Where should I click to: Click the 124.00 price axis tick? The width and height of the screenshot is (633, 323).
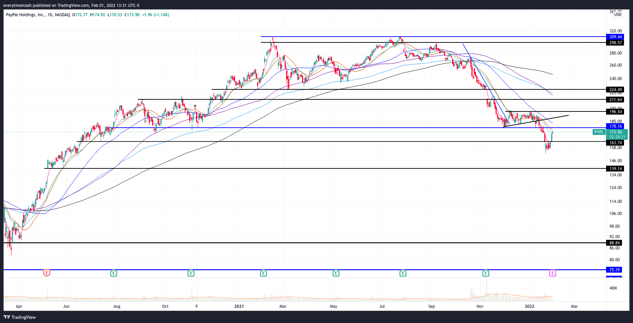coord(616,188)
